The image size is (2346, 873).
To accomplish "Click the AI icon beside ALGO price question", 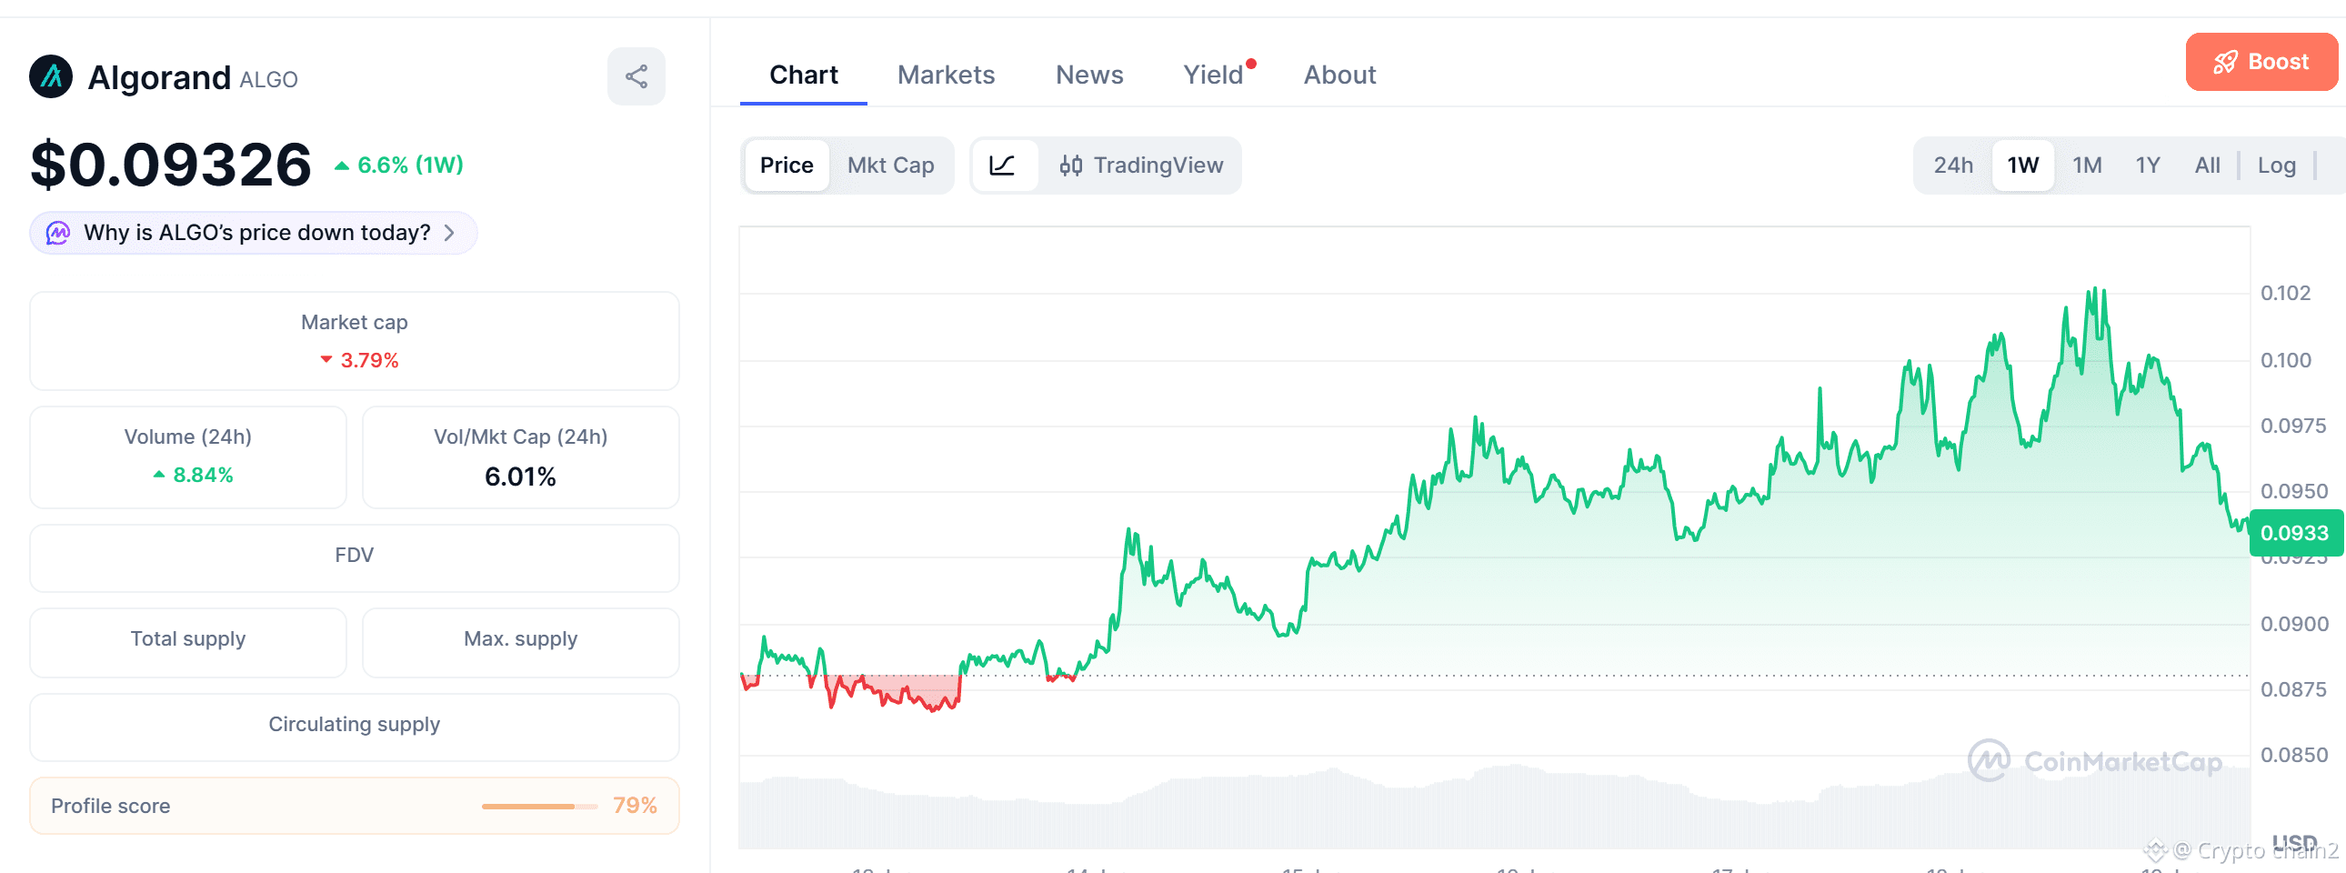I will click(58, 233).
